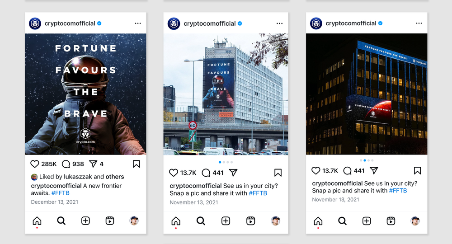This screenshot has width=452, height=244.
Task: Open cryptocomofficial avatar on daytime billboard post
Action: [174, 23]
